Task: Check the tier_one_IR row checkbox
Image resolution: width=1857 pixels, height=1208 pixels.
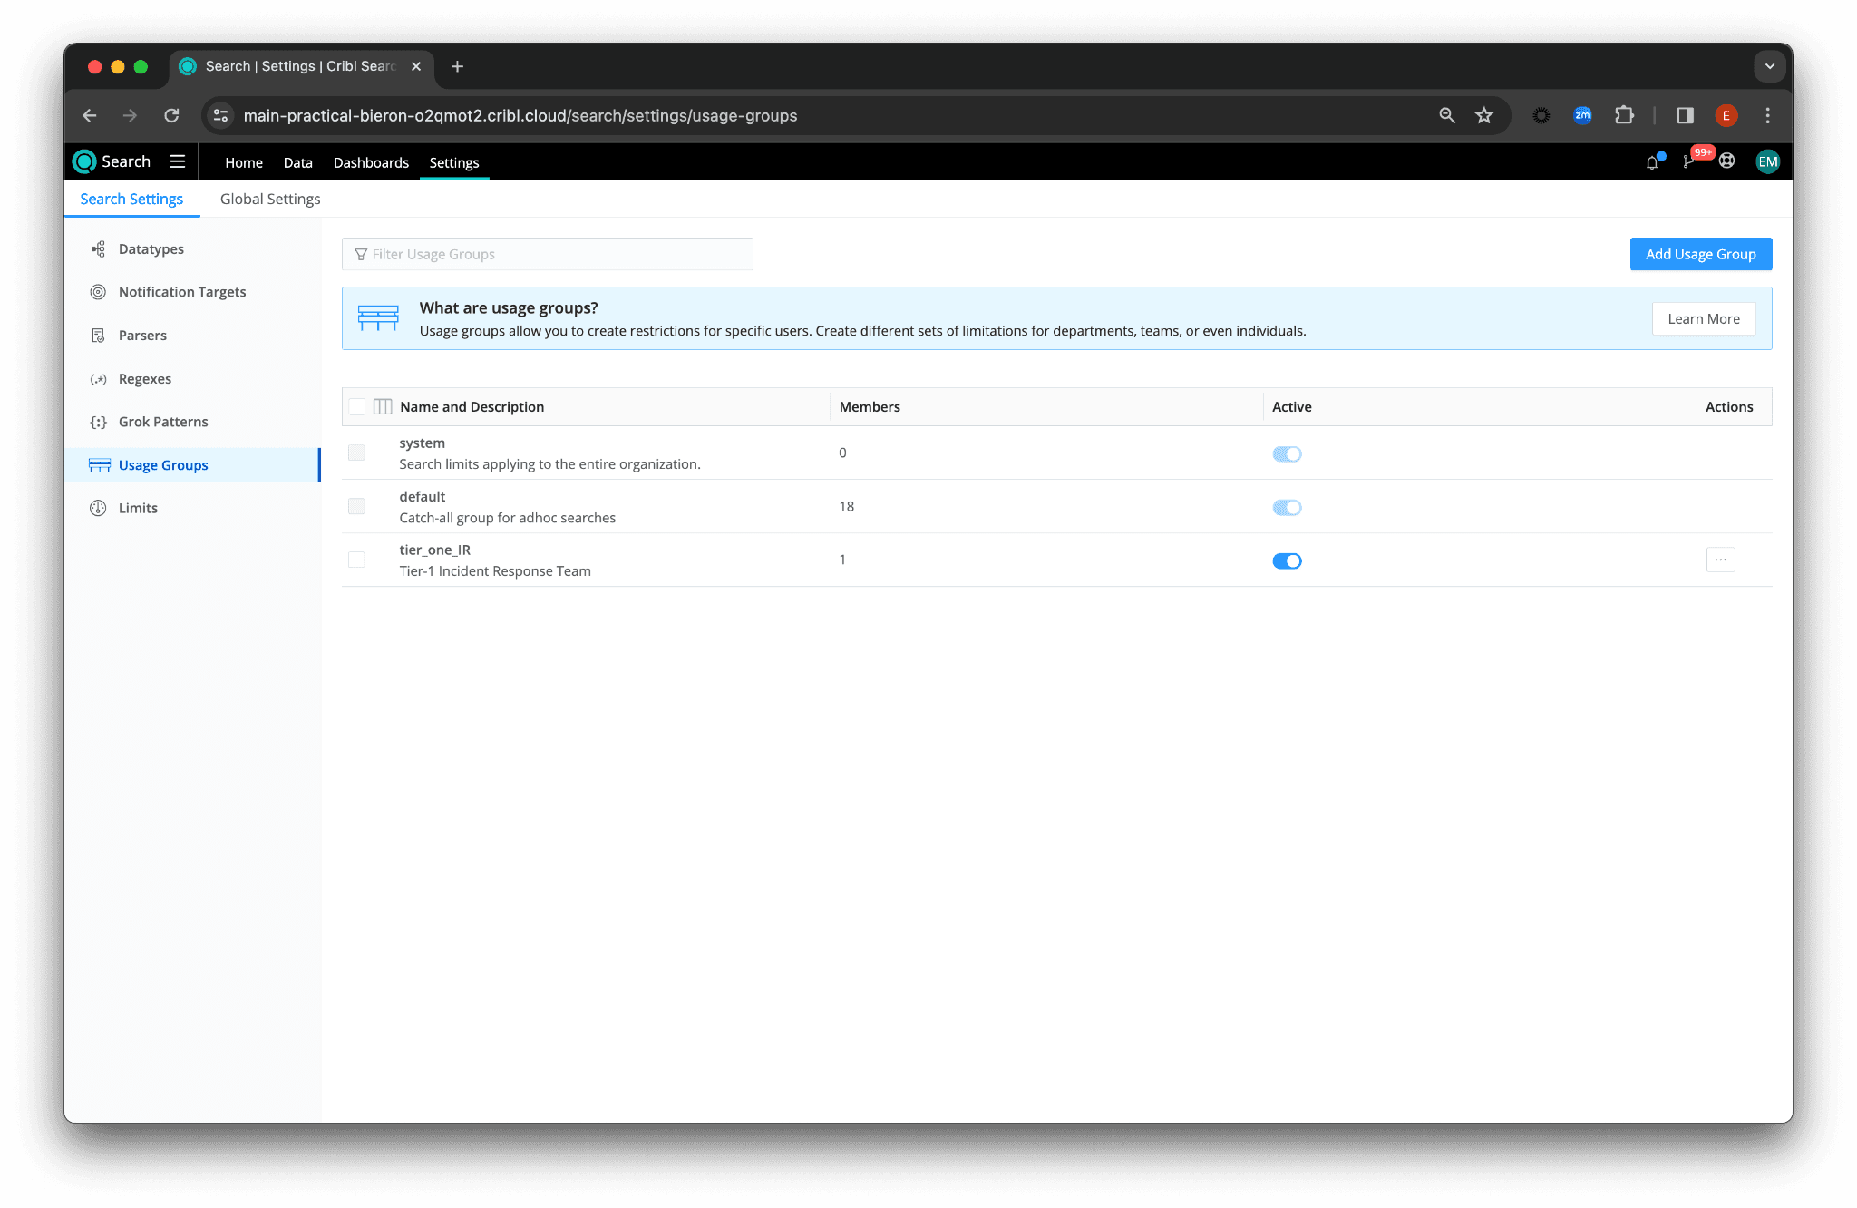Action: [x=356, y=560]
